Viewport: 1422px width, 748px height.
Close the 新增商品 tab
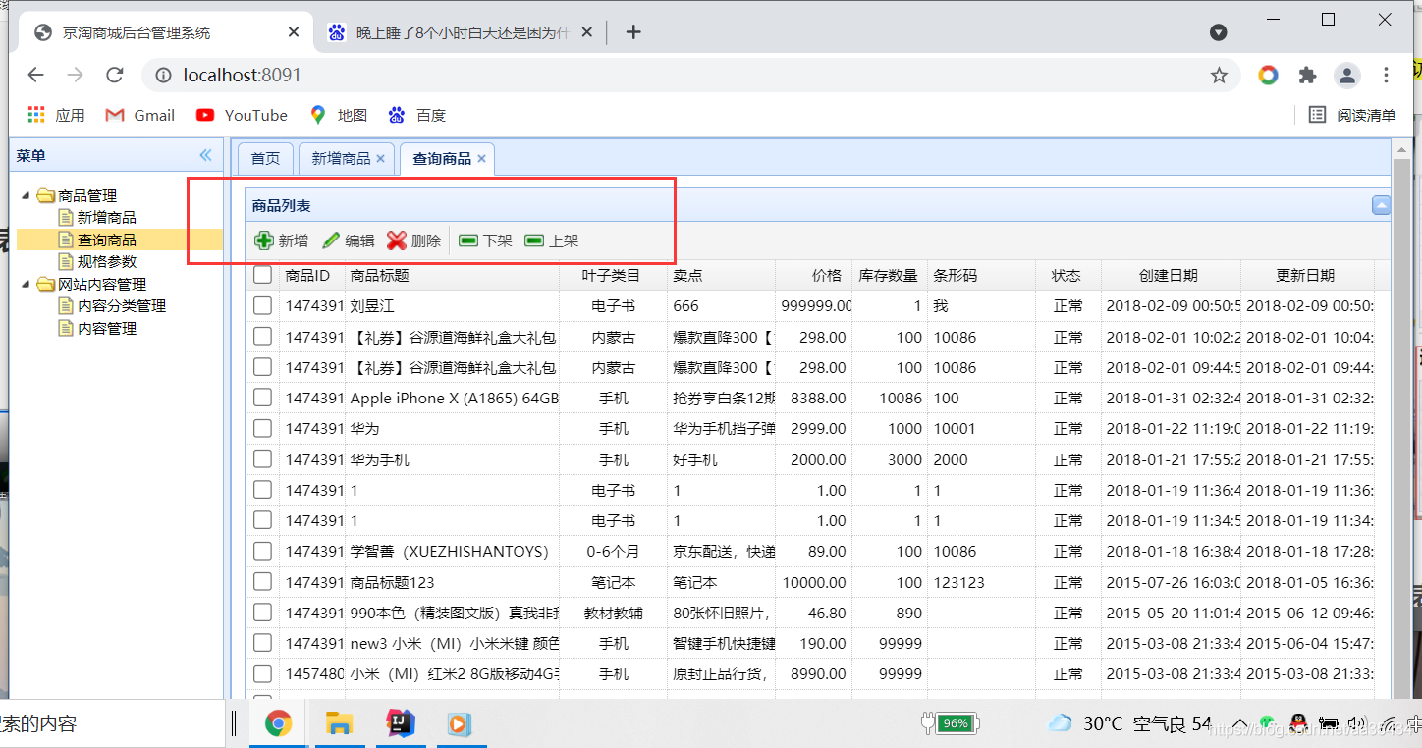(381, 158)
